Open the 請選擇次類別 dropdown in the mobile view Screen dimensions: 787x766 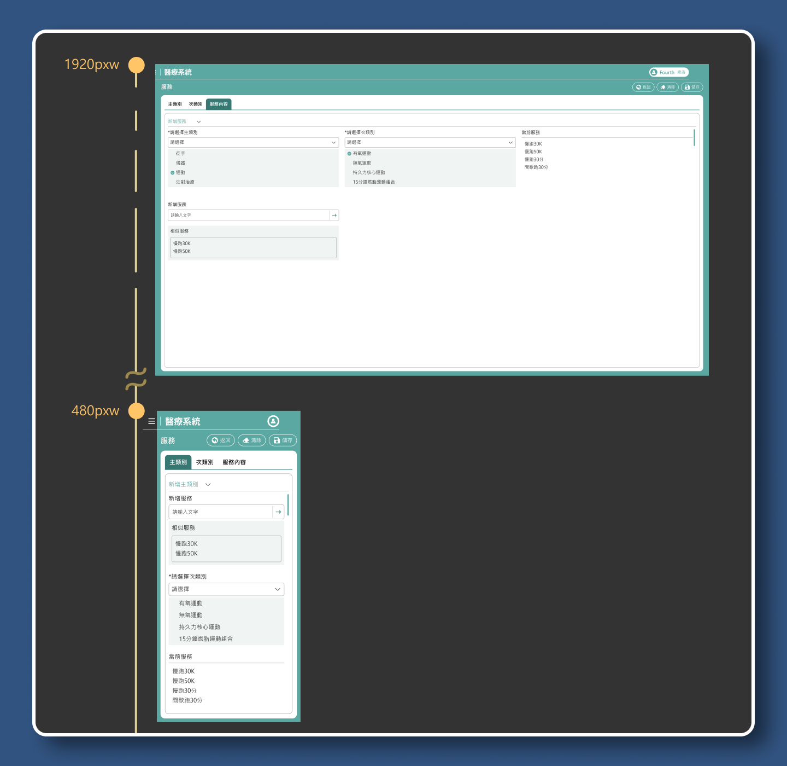(x=226, y=589)
